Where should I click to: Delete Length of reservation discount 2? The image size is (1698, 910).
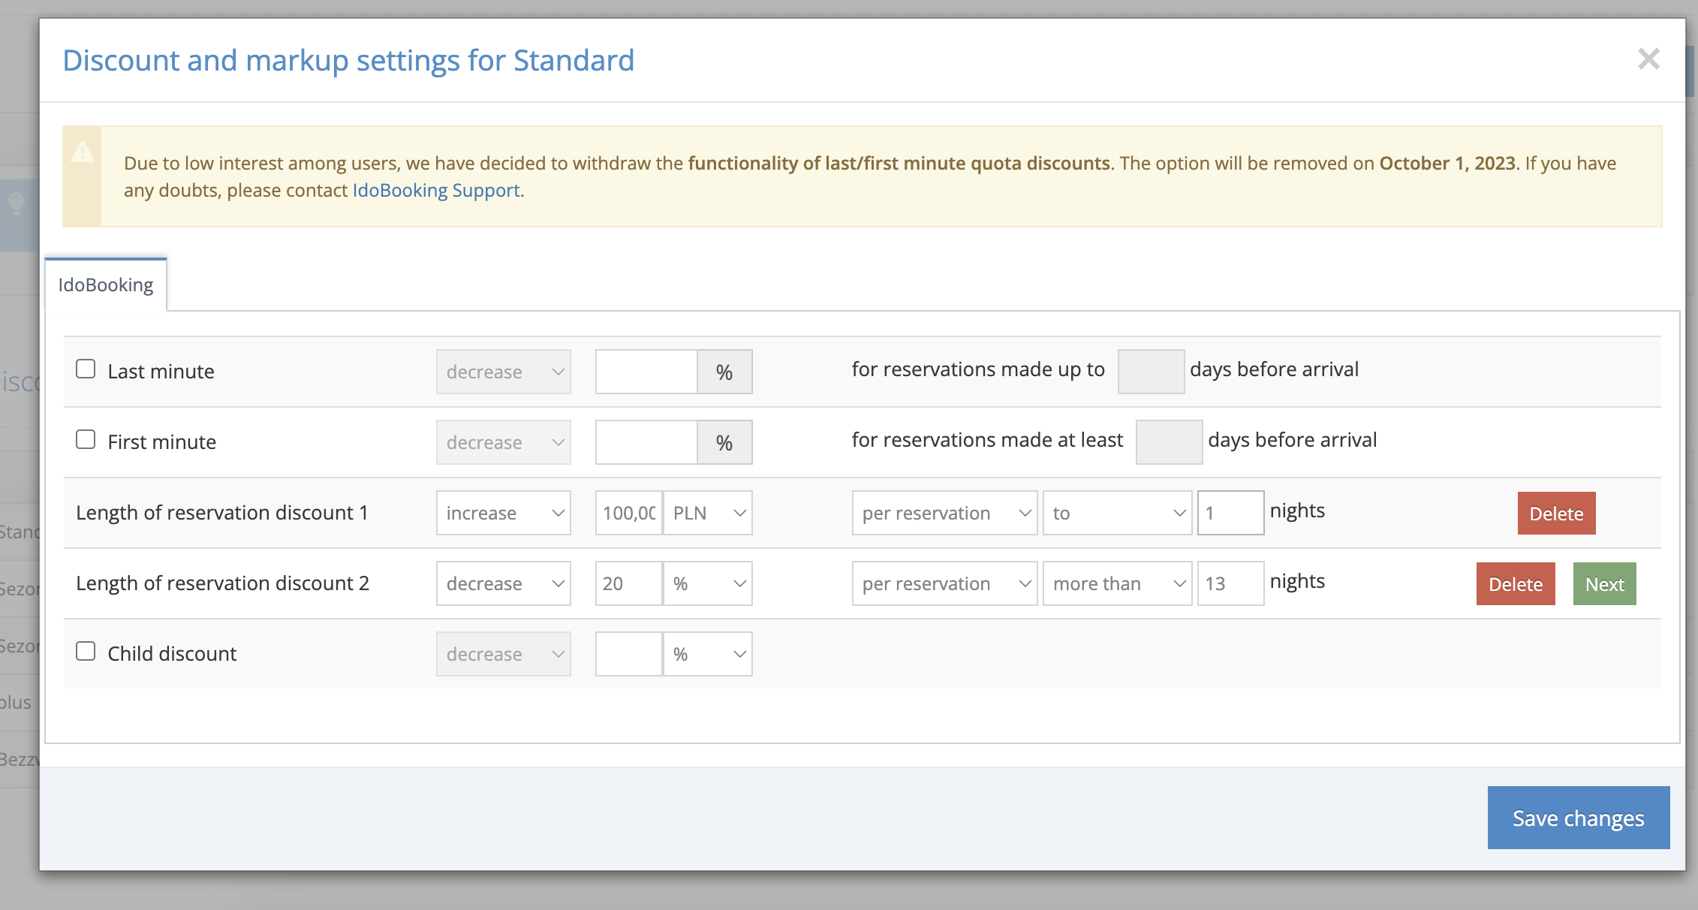[x=1515, y=584]
